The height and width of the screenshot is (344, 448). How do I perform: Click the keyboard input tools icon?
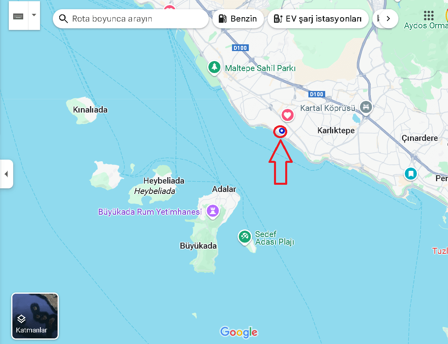(x=18, y=16)
